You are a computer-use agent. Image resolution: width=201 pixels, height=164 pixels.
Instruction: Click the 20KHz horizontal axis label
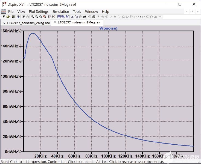pos(40,156)
